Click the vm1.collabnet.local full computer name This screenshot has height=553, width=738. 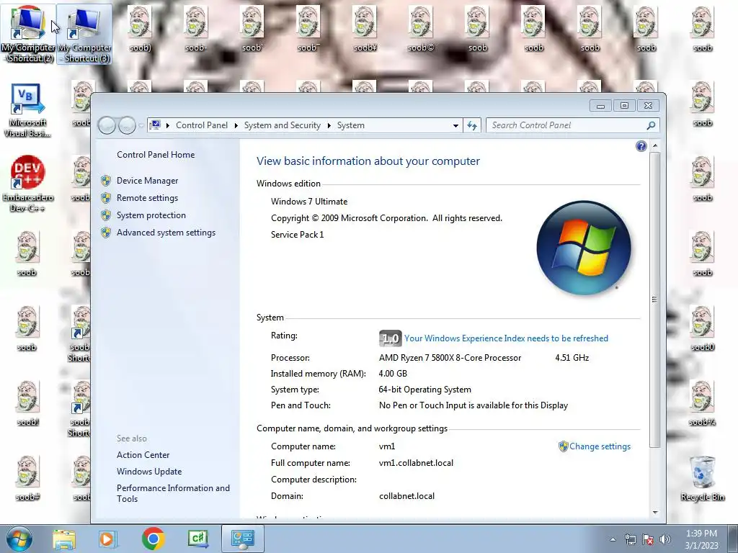point(416,463)
